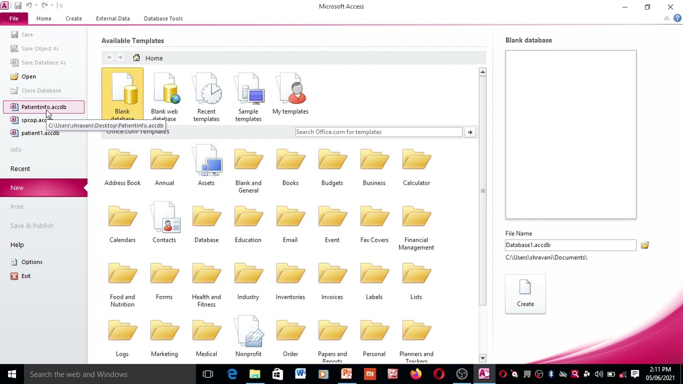Screen dimensions: 683x384
Task: Open the Patientinfo.accdb recent file
Action: 44,107
